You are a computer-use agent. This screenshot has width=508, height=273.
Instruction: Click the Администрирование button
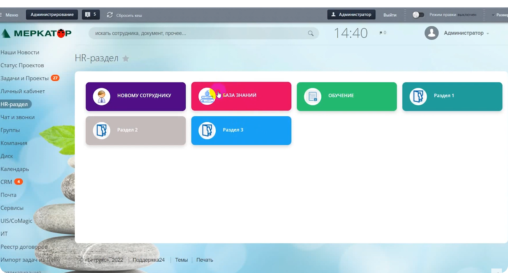coord(52,15)
